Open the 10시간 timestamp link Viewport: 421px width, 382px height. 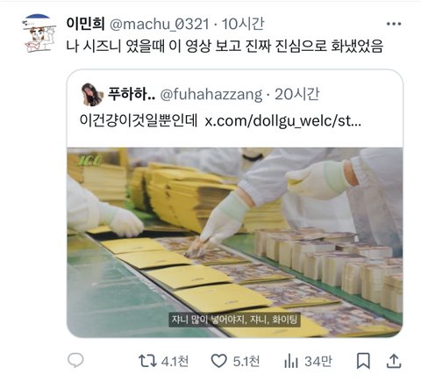click(243, 24)
